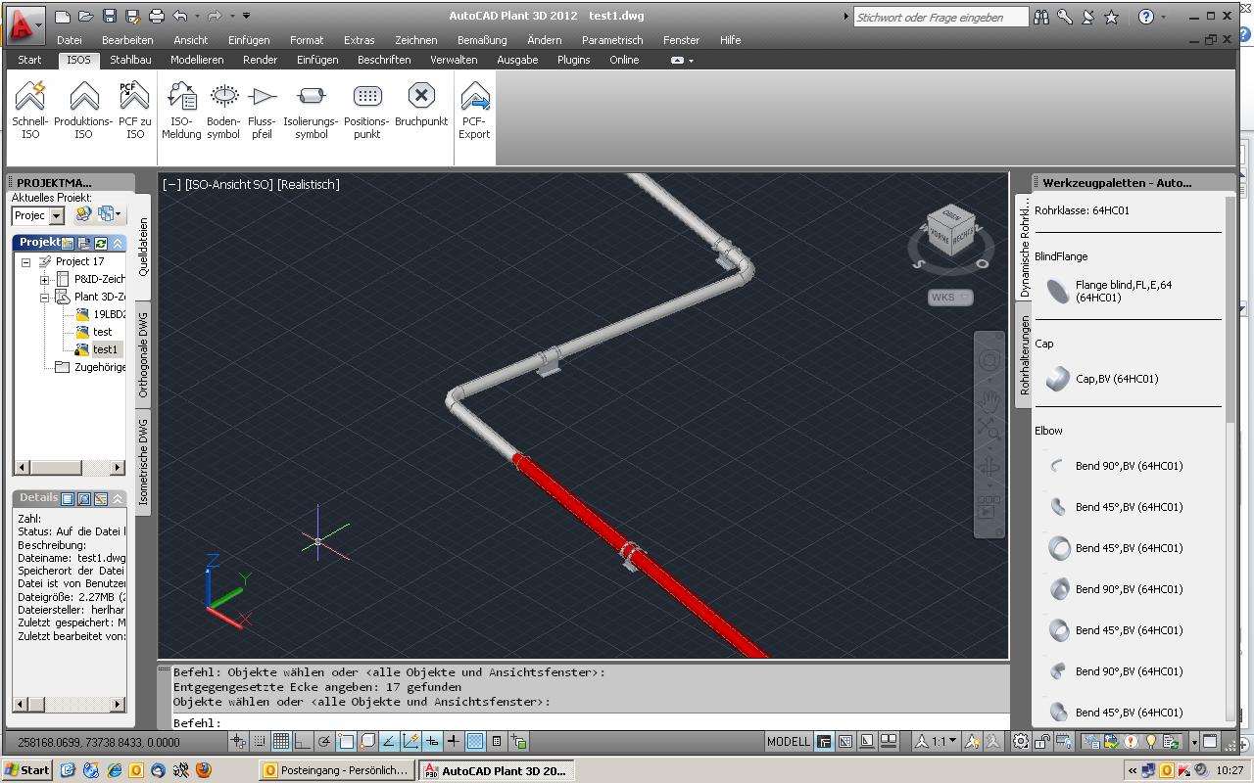Toggle the toolbar lock icon in status bar

coord(1043,742)
